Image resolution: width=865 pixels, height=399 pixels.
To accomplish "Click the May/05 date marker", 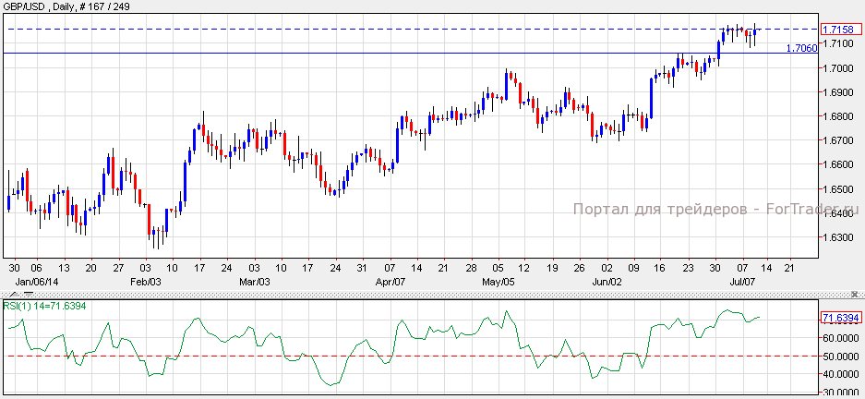I will (x=499, y=280).
